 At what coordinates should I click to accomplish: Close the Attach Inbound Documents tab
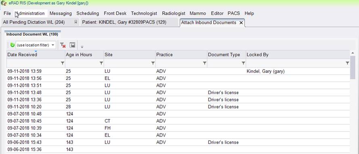click(241, 23)
